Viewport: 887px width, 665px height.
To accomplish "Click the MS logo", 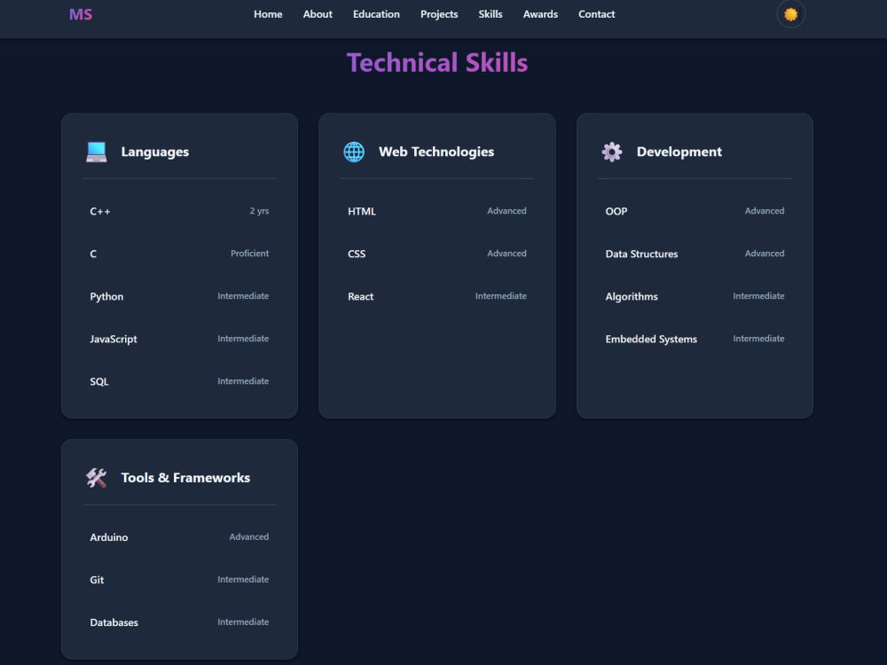I will (81, 15).
